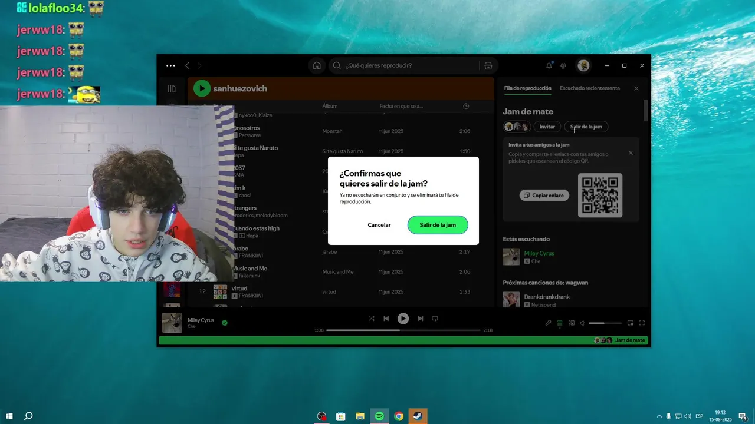Image resolution: width=755 pixels, height=424 pixels.
Task: Toggle the queue icon in player bar
Action: [x=560, y=323]
